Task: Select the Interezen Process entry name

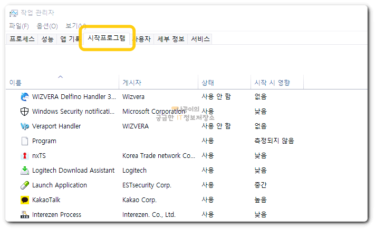Action: click(x=56, y=215)
